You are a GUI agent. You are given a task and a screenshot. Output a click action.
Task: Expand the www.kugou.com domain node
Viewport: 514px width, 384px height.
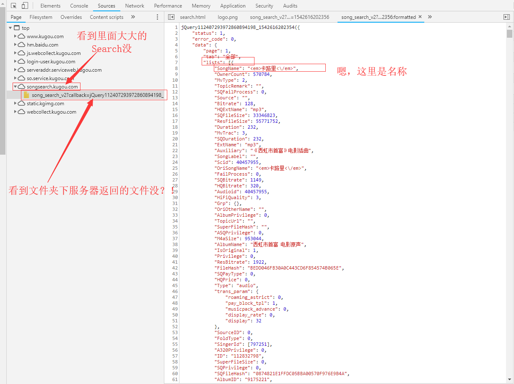click(15, 36)
